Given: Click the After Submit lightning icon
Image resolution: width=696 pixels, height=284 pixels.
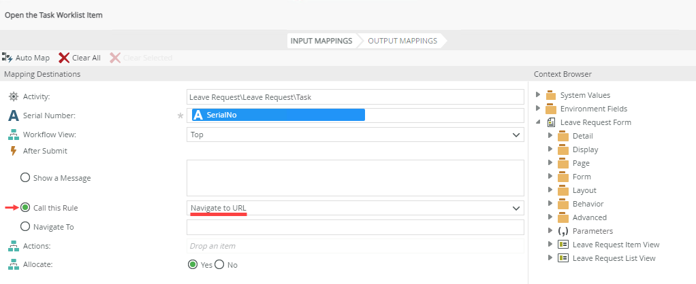Looking at the screenshot, I should point(13,151).
